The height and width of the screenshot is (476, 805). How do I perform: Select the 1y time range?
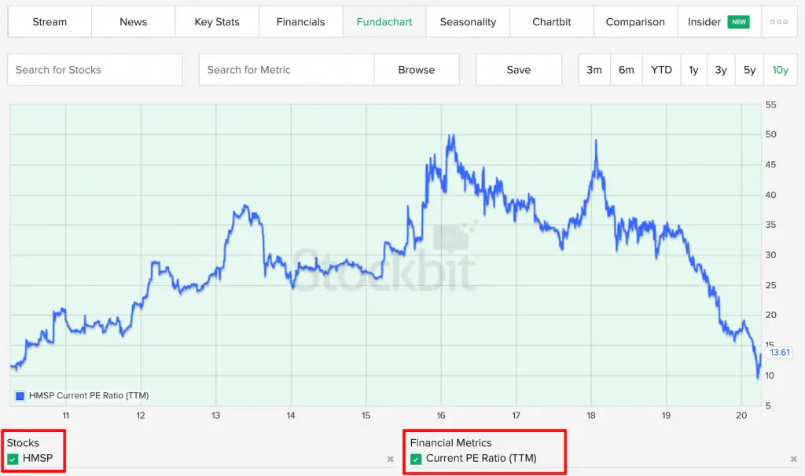(x=693, y=69)
